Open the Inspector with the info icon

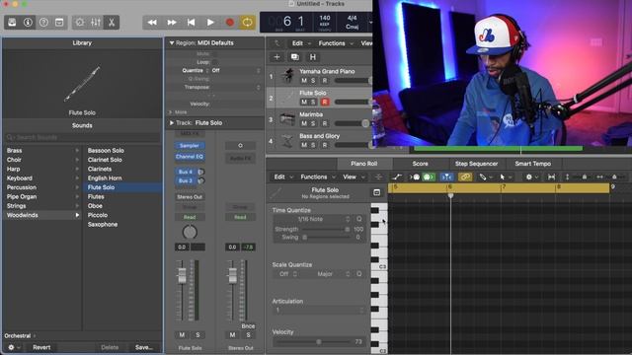pyautogui.click(x=28, y=22)
